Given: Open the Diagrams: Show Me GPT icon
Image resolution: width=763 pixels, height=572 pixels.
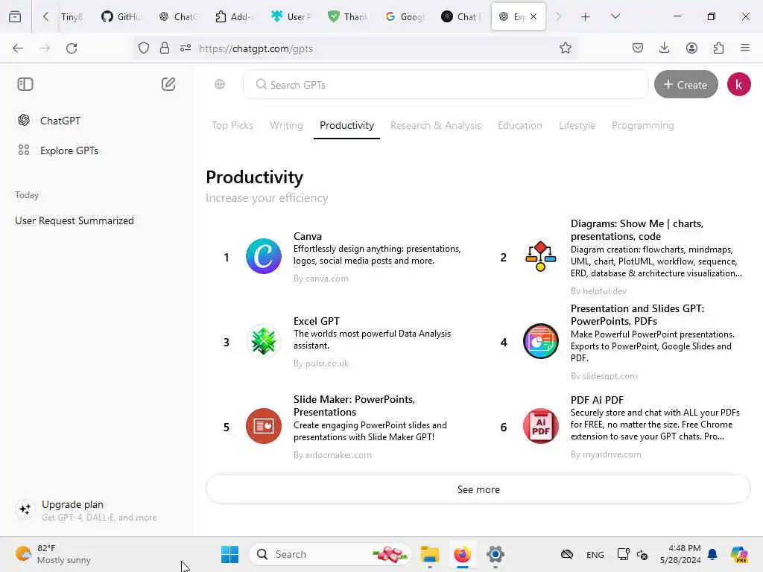Looking at the screenshot, I should 540,256.
